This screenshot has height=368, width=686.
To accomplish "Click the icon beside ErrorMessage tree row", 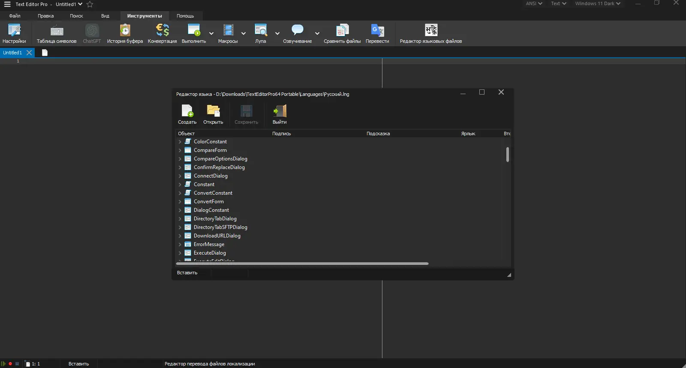I will 188,244.
